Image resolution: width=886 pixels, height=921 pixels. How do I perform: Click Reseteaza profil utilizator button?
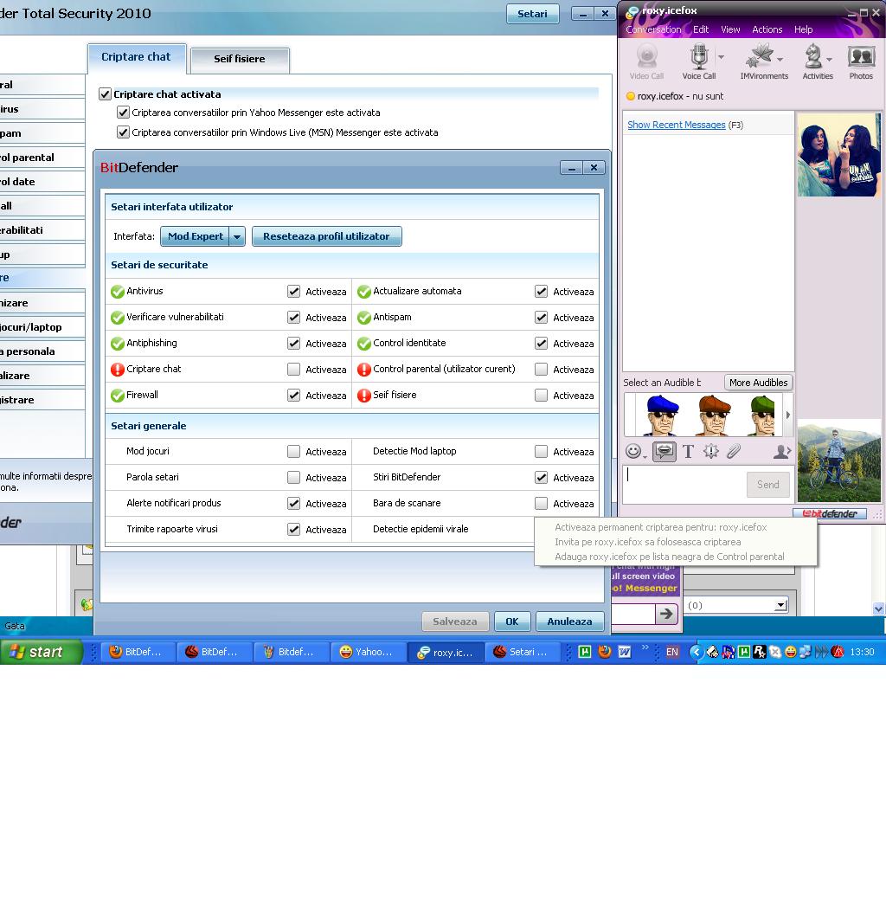[x=326, y=236]
